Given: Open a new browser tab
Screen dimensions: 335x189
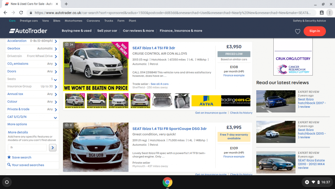Looking at the screenshot, I should pos(66,4).
